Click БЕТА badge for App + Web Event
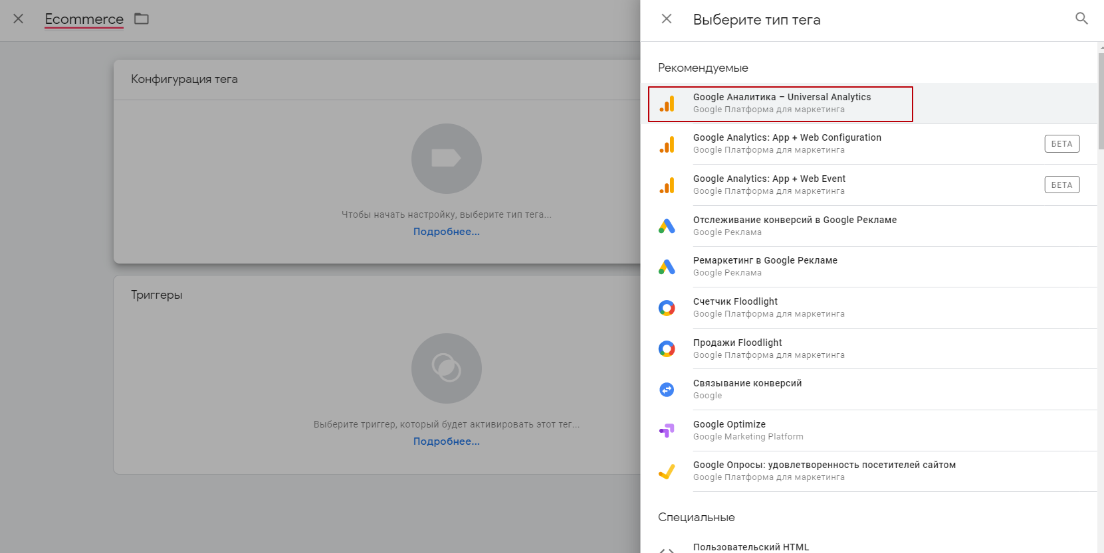1104x553 pixels. click(x=1061, y=185)
